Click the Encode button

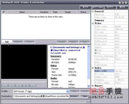(62, 42)
